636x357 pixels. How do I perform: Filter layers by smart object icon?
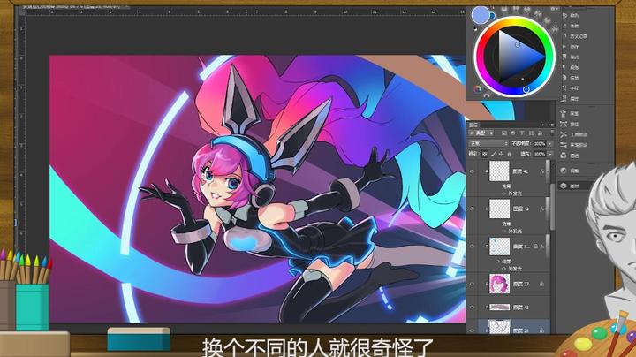pos(540,133)
